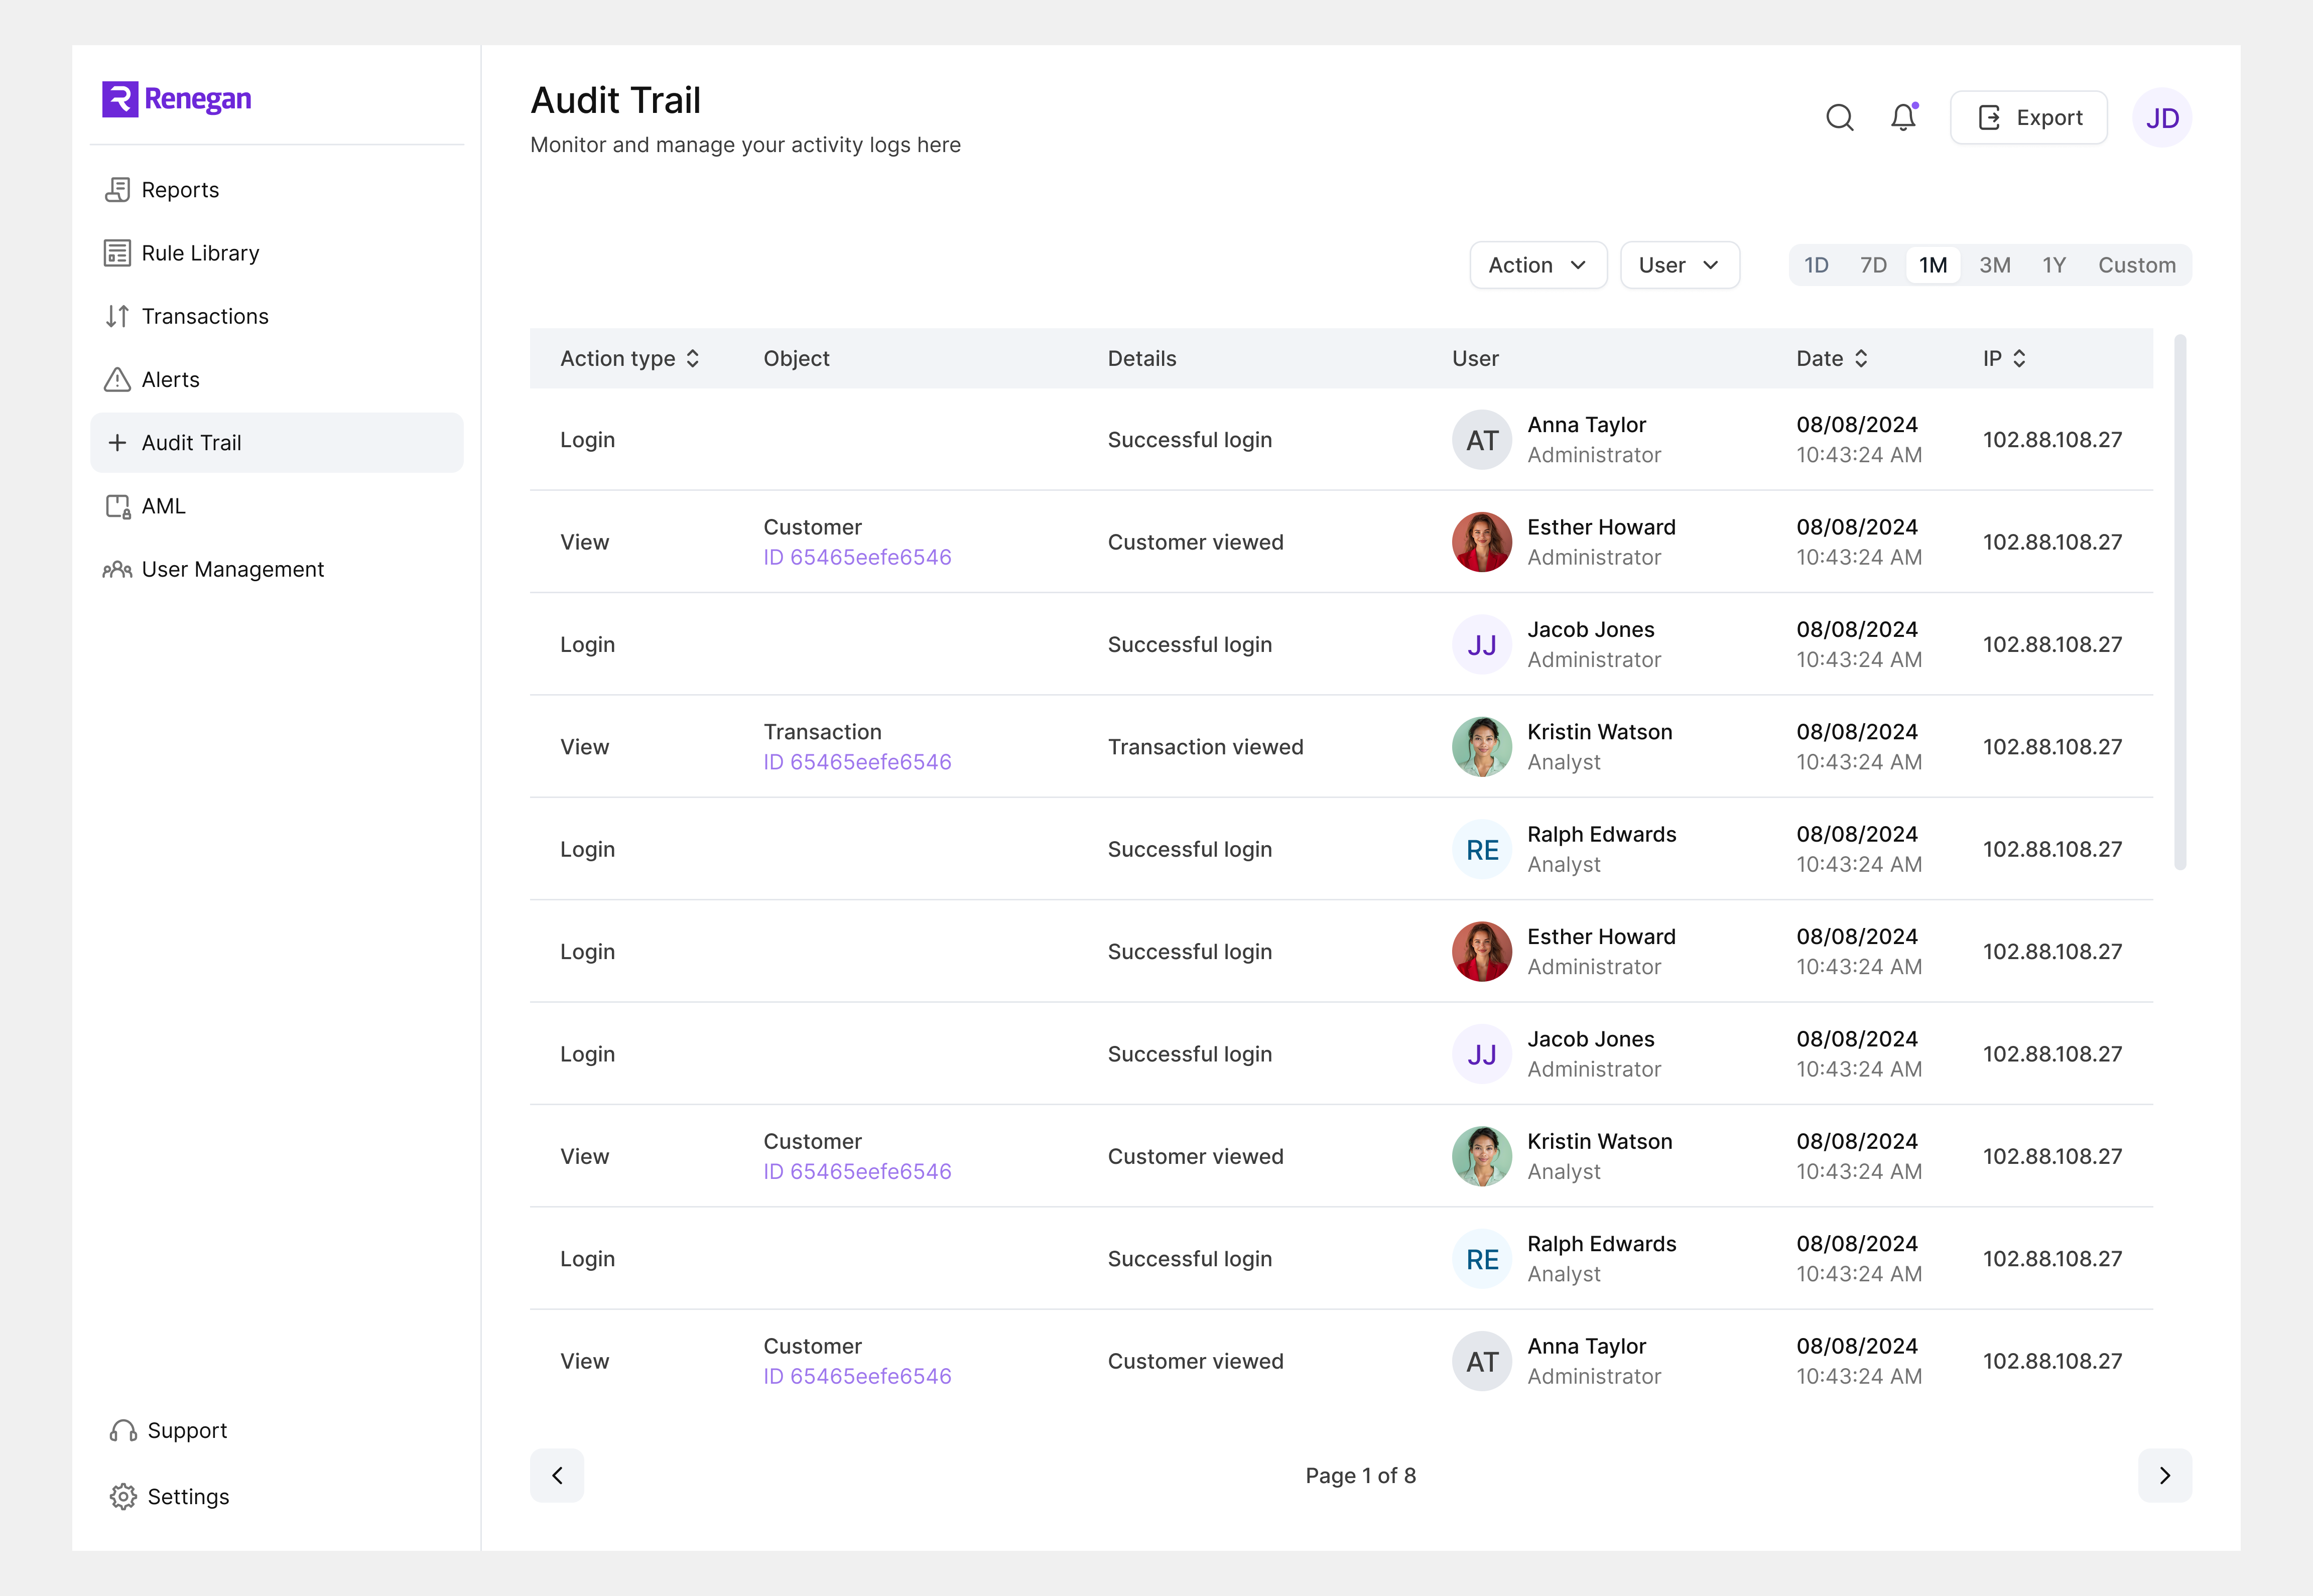
Task: Click the Renegan logo icon
Action: pos(120,99)
